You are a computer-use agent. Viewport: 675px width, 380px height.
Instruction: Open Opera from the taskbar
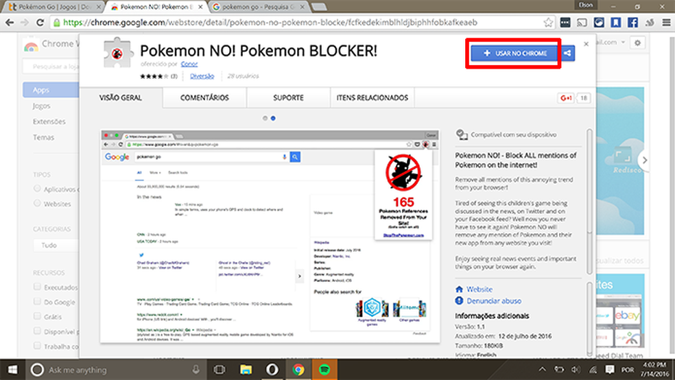(x=272, y=370)
